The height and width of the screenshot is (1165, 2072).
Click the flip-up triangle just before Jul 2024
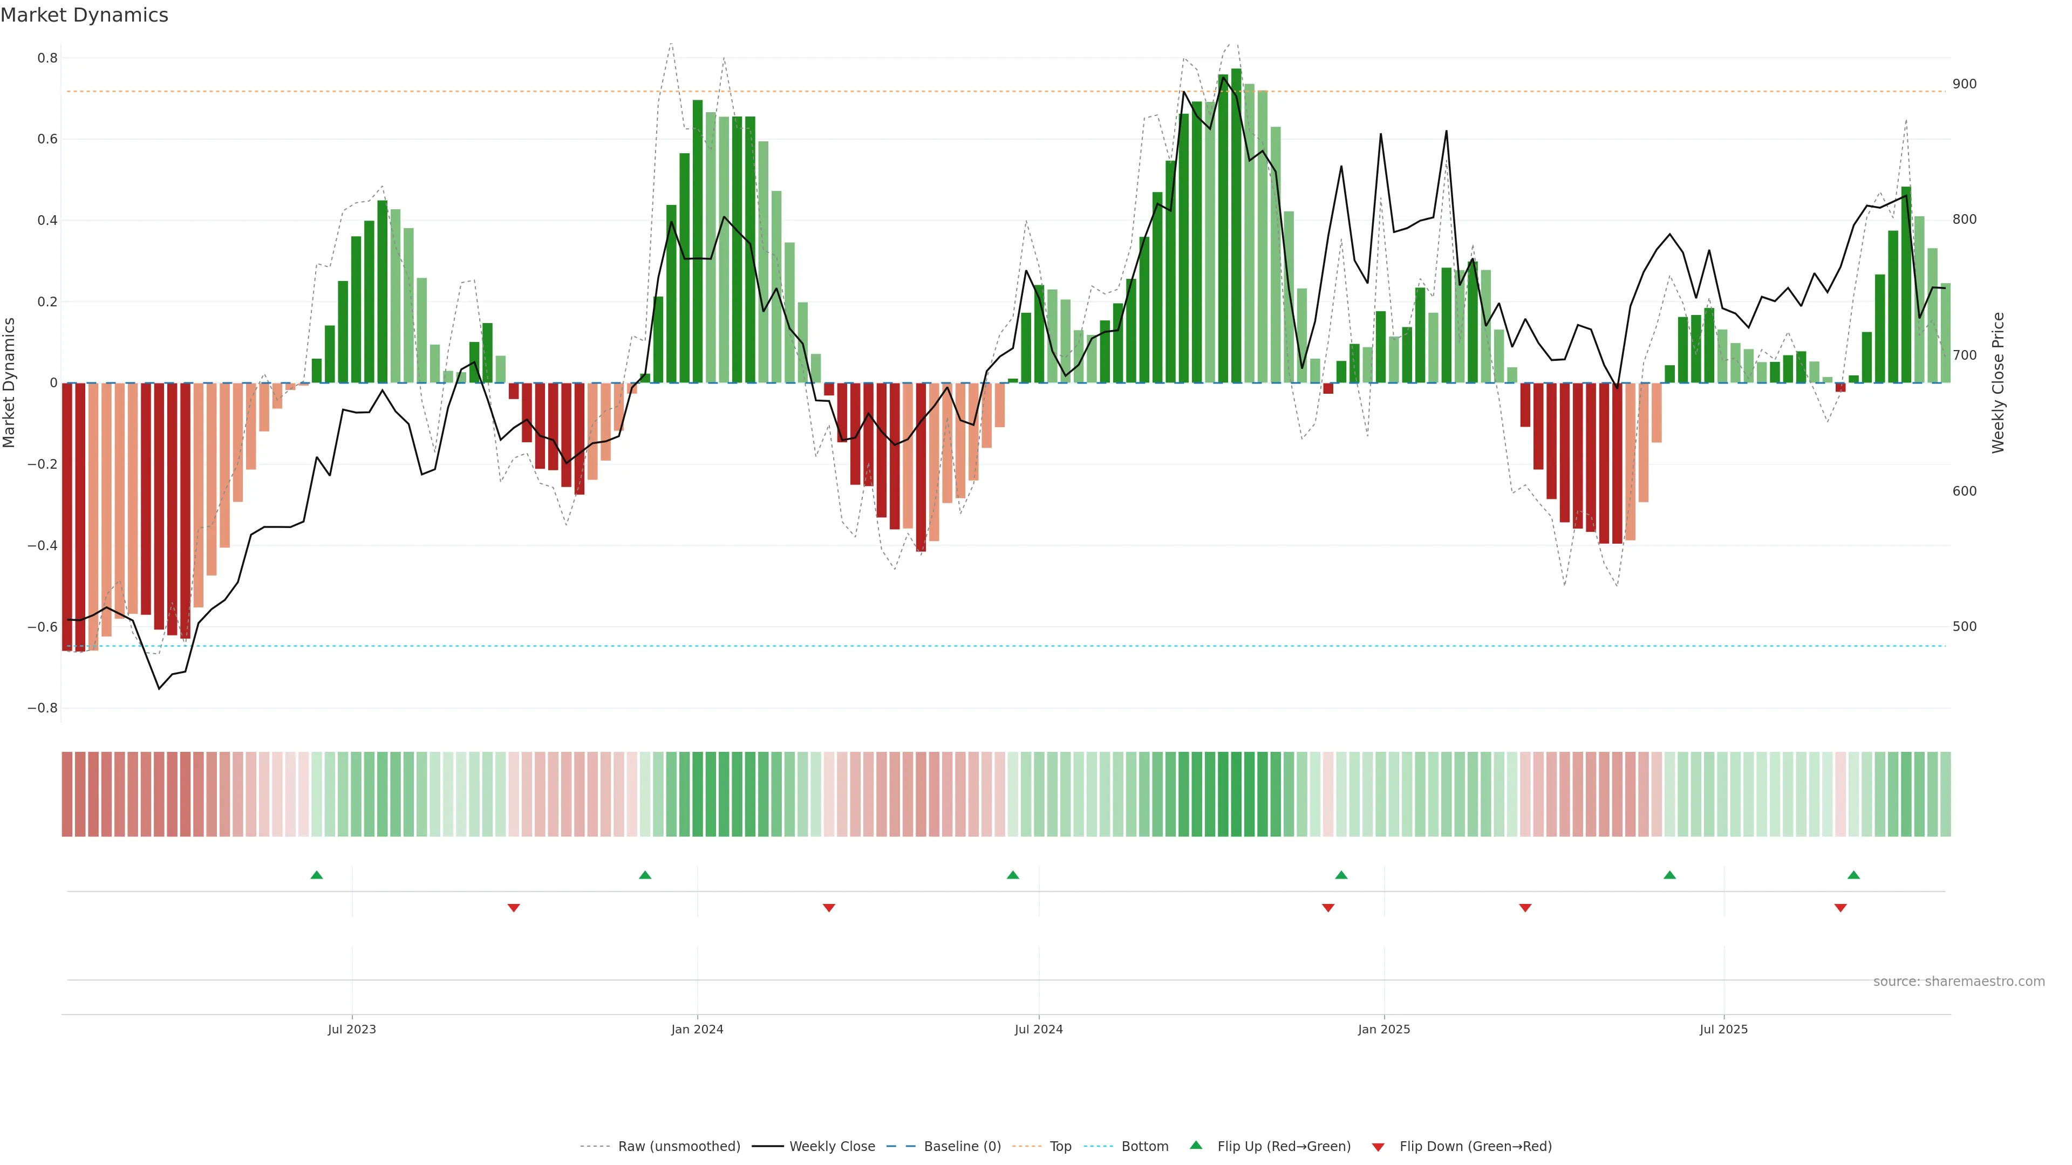pyautogui.click(x=1013, y=875)
